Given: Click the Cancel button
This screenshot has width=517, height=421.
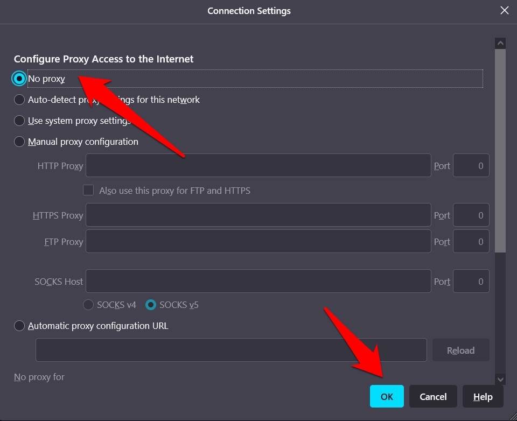Looking at the screenshot, I should pyautogui.click(x=433, y=396).
